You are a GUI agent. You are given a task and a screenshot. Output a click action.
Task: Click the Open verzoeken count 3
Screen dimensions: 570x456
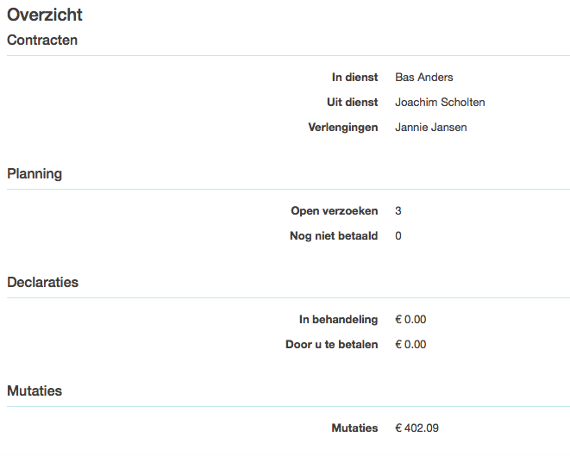tap(398, 210)
